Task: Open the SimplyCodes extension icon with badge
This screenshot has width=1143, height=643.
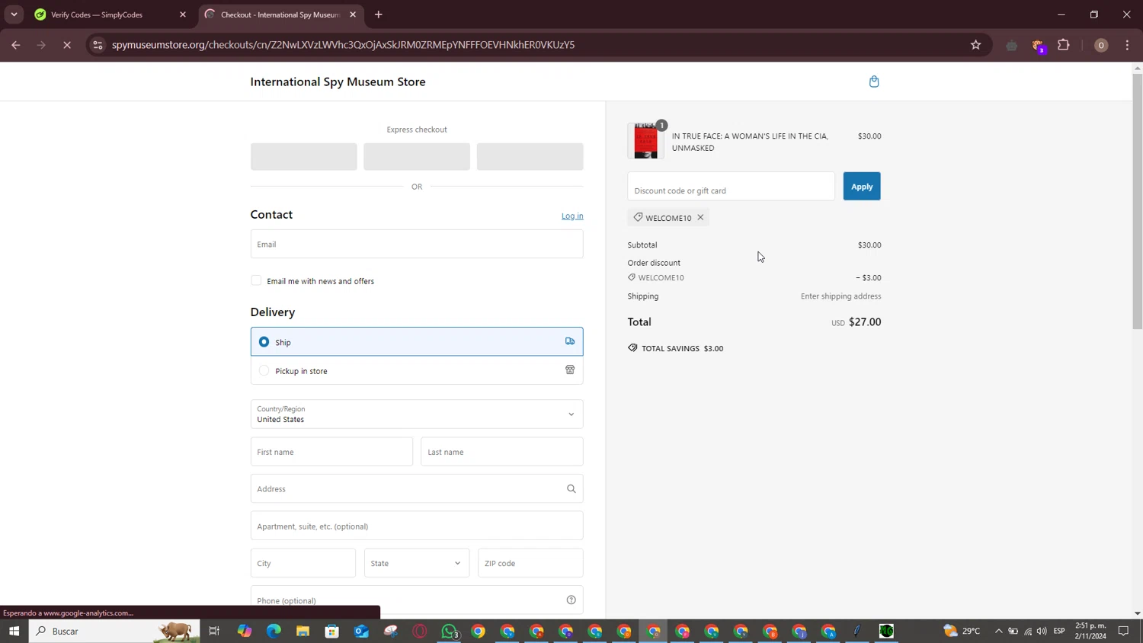Action: coord(1038,46)
